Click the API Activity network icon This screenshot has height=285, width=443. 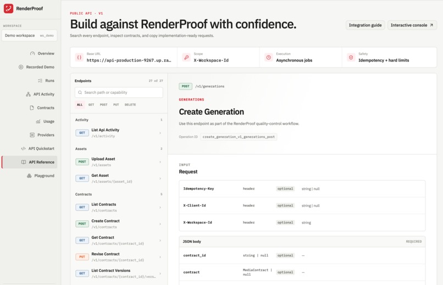click(x=28, y=94)
